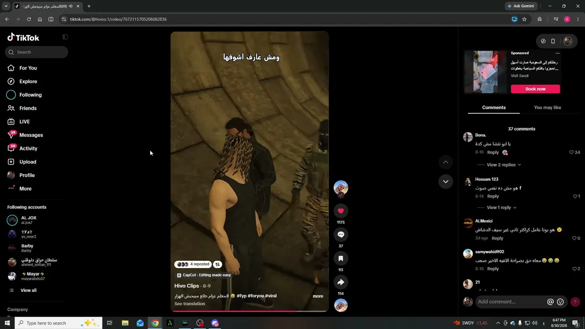Open the #fyp hashtag

[242, 296]
